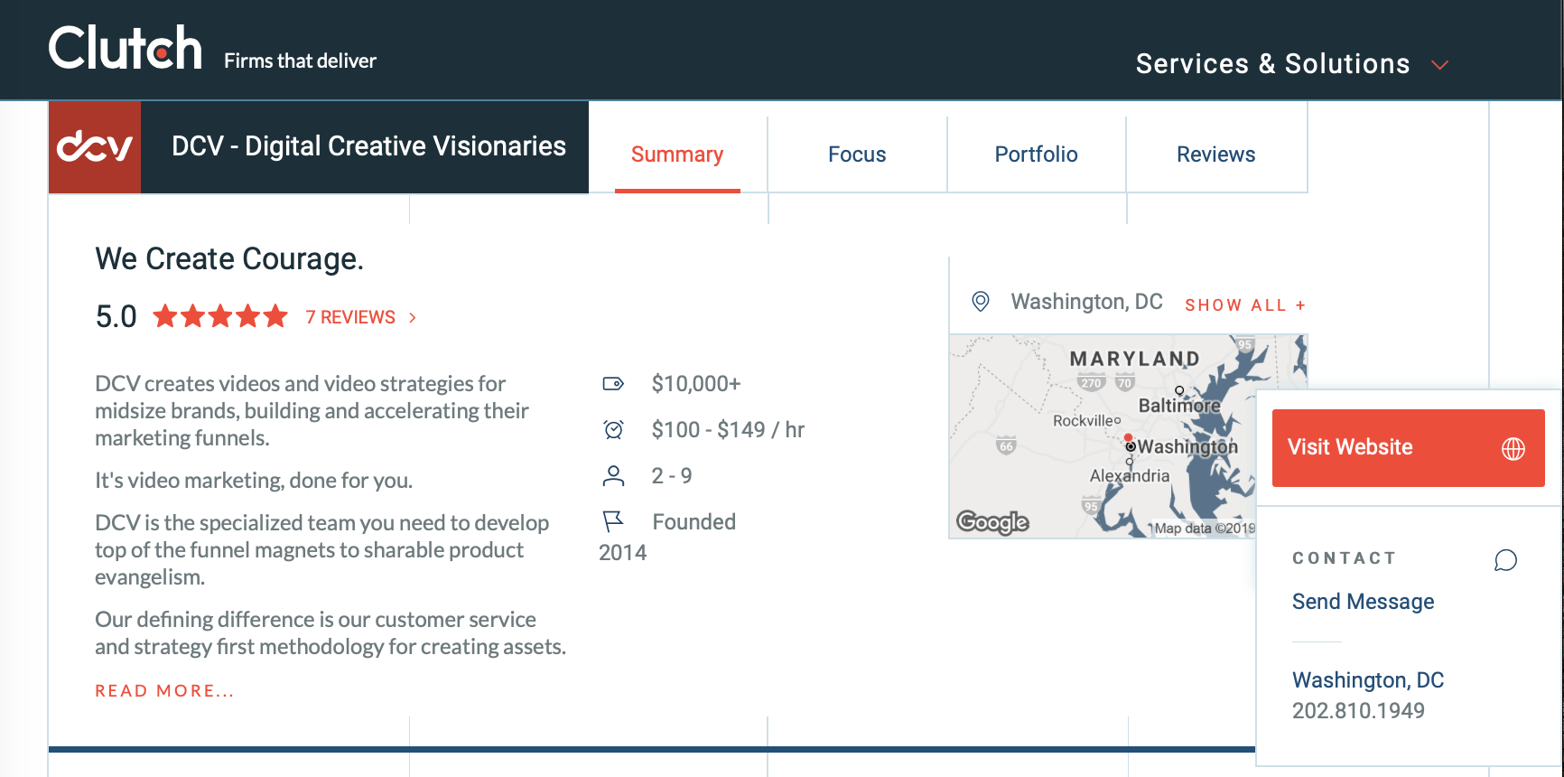This screenshot has height=777, width=1564.
Task: Click the flag icon beside Founded
Action: 613,521
